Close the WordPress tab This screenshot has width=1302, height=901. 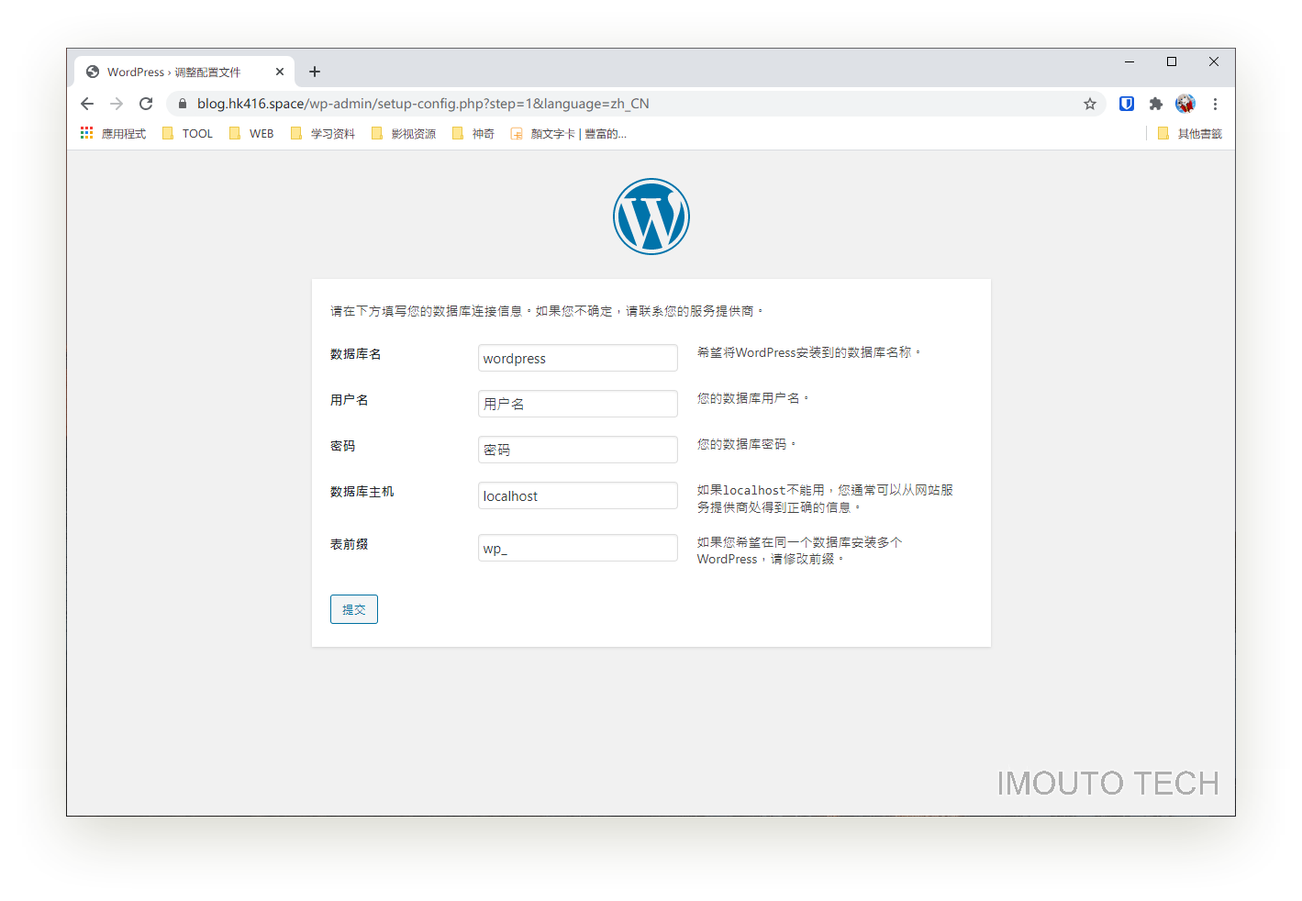pos(280,72)
